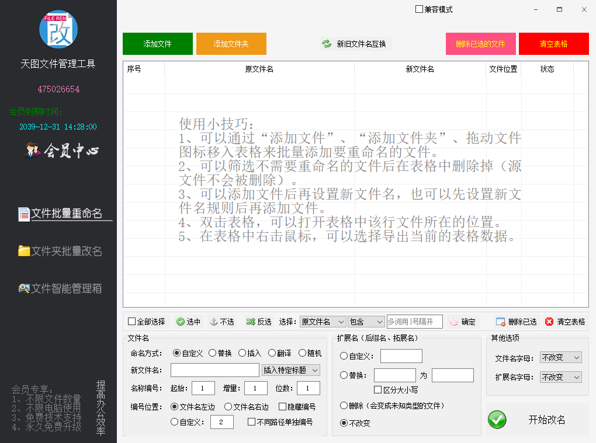Click the member ID 475026654
Screen dimensions: 596x443
58,89
